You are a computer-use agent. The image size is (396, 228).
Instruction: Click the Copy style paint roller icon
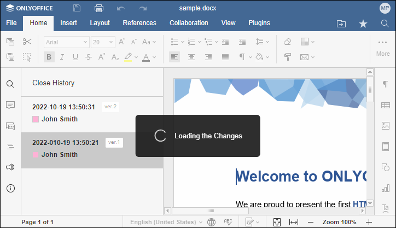(x=287, y=57)
